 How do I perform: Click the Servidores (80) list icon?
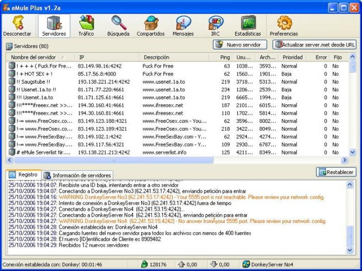coord(9,46)
